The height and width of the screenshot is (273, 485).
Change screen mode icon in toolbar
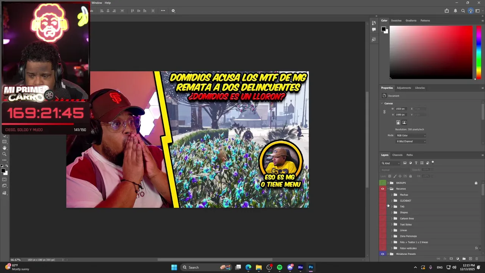(5, 185)
